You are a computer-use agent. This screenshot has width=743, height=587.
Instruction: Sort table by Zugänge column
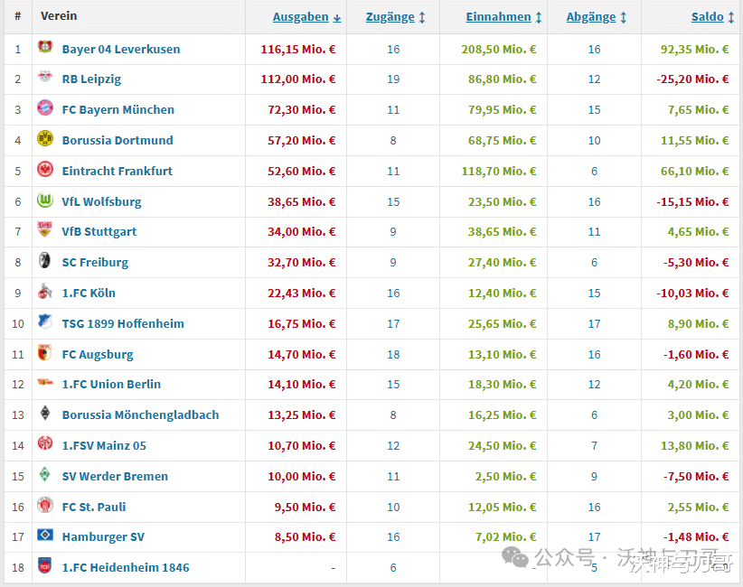396,17
